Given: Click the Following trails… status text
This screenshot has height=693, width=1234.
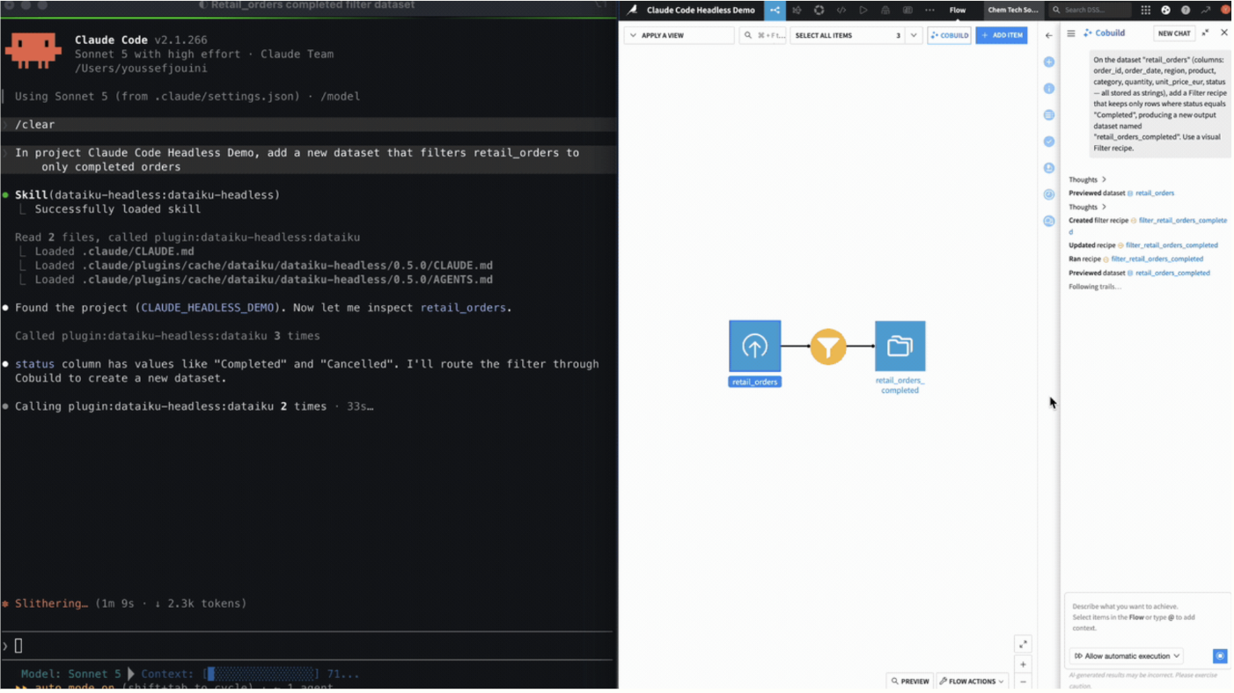Looking at the screenshot, I should [1095, 287].
